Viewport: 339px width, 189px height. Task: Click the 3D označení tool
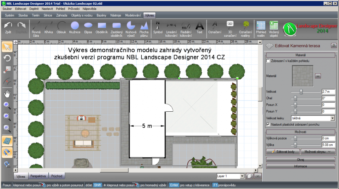point(230,29)
